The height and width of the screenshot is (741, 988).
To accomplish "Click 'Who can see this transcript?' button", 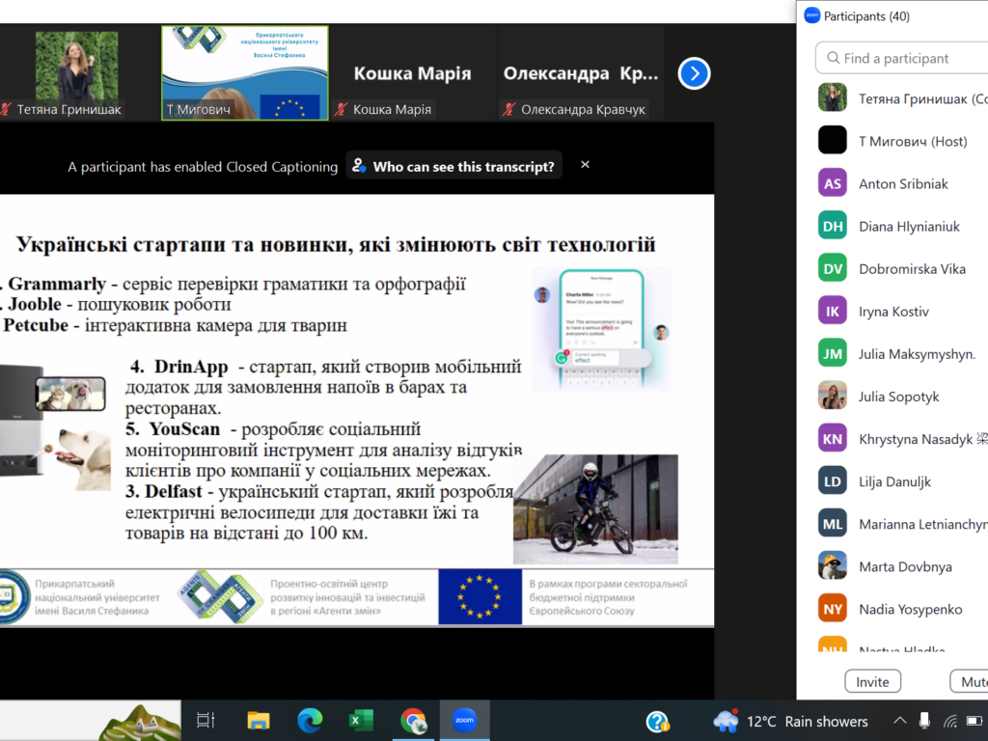I will click(x=453, y=167).
